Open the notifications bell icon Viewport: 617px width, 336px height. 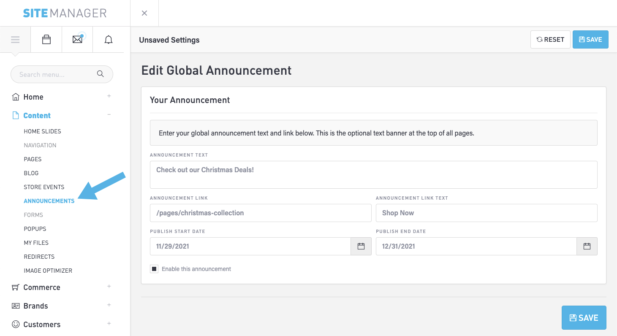tap(109, 40)
